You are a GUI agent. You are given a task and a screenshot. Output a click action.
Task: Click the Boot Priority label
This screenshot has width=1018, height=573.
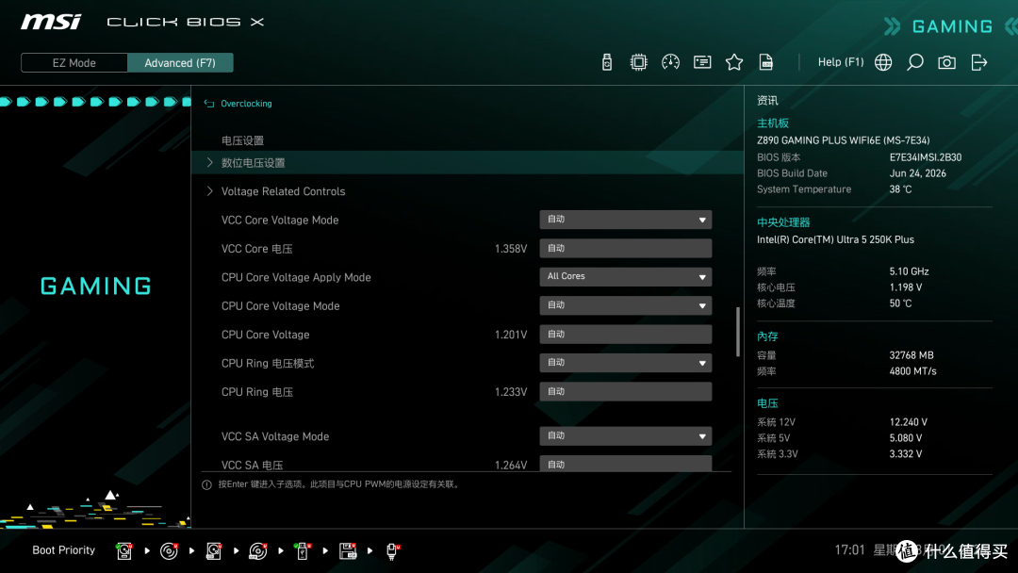coord(64,550)
